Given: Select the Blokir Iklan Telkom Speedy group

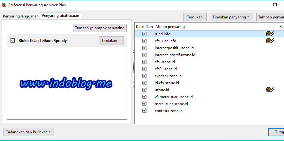Looking at the screenshot, I should (42, 41).
